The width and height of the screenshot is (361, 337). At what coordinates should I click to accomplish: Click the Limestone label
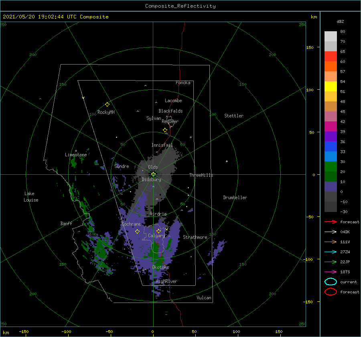(x=76, y=155)
